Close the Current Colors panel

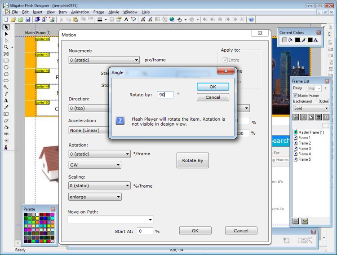click(319, 32)
